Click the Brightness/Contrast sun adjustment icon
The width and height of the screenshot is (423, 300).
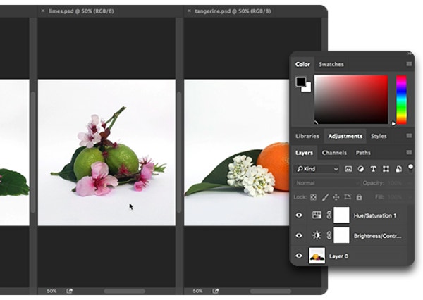pos(317,235)
